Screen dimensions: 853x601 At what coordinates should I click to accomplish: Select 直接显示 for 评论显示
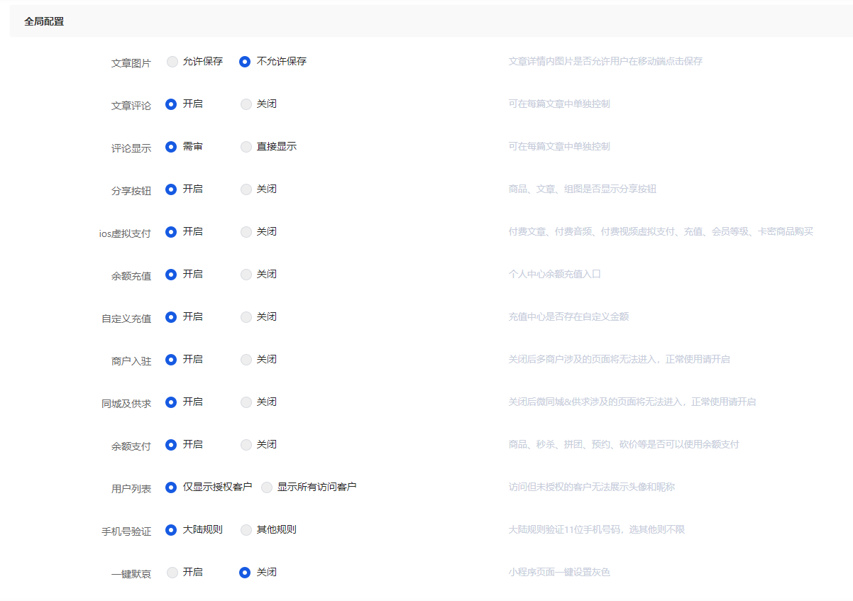tap(246, 147)
